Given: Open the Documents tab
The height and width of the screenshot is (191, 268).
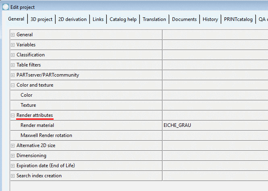Looking at the screenshot, I should pyautogui.click(x=184, y=19).
